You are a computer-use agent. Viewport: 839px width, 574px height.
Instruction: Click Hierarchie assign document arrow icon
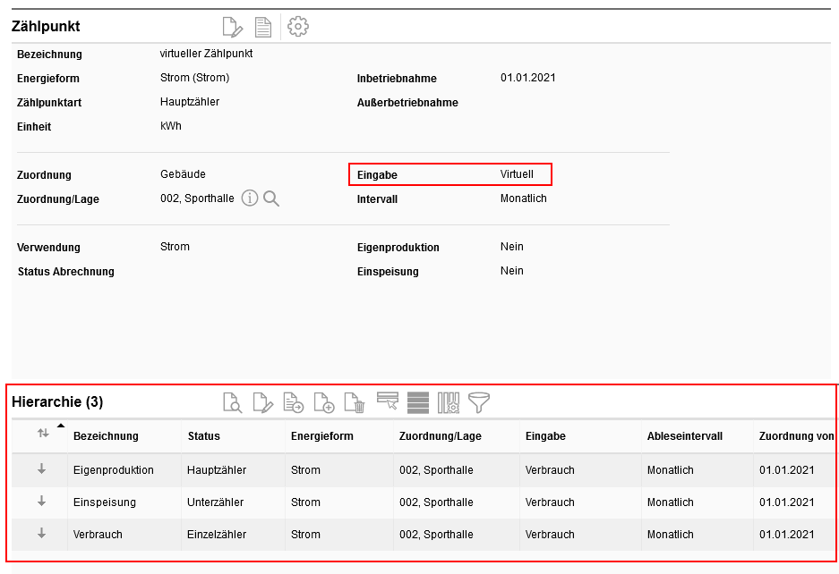(293, 402)
